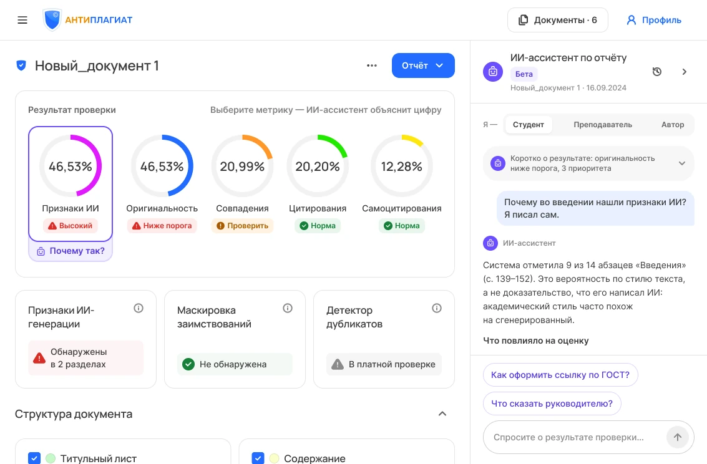Open the assistant chat history clock icon
Viewport: 707px width, 464px height.
pos(657,72)
